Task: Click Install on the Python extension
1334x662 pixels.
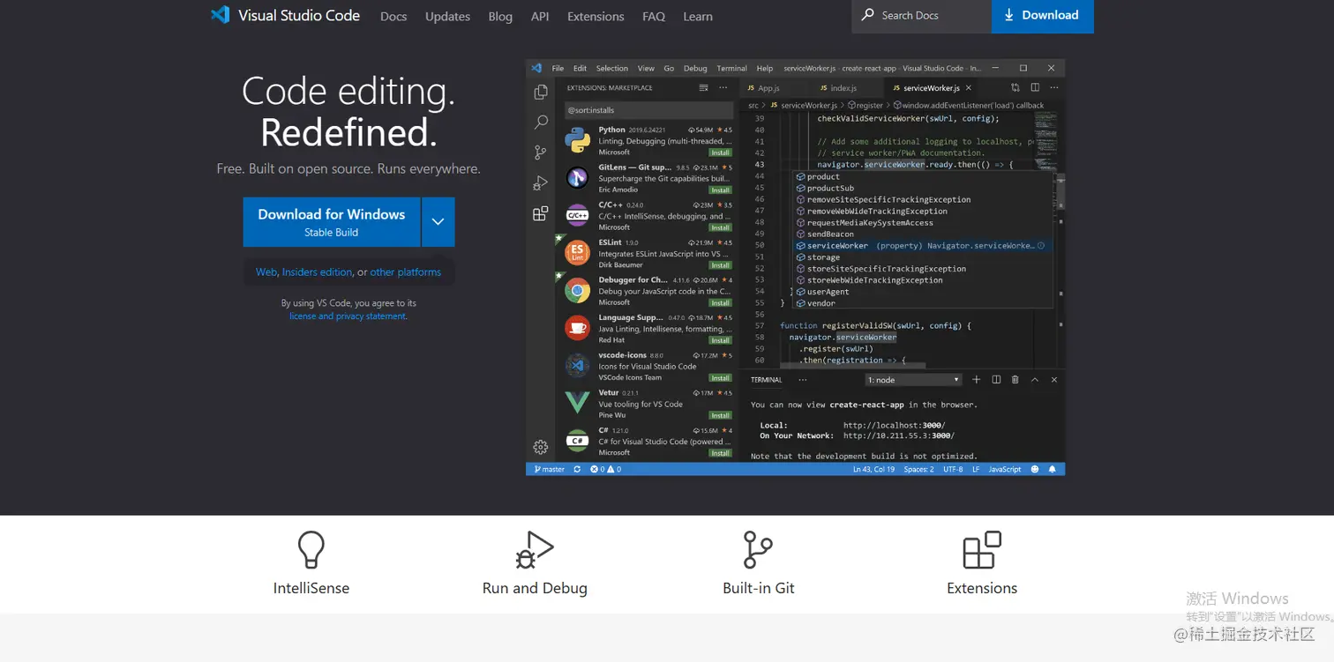Action: pyautogui.click(x=721, y=152)
